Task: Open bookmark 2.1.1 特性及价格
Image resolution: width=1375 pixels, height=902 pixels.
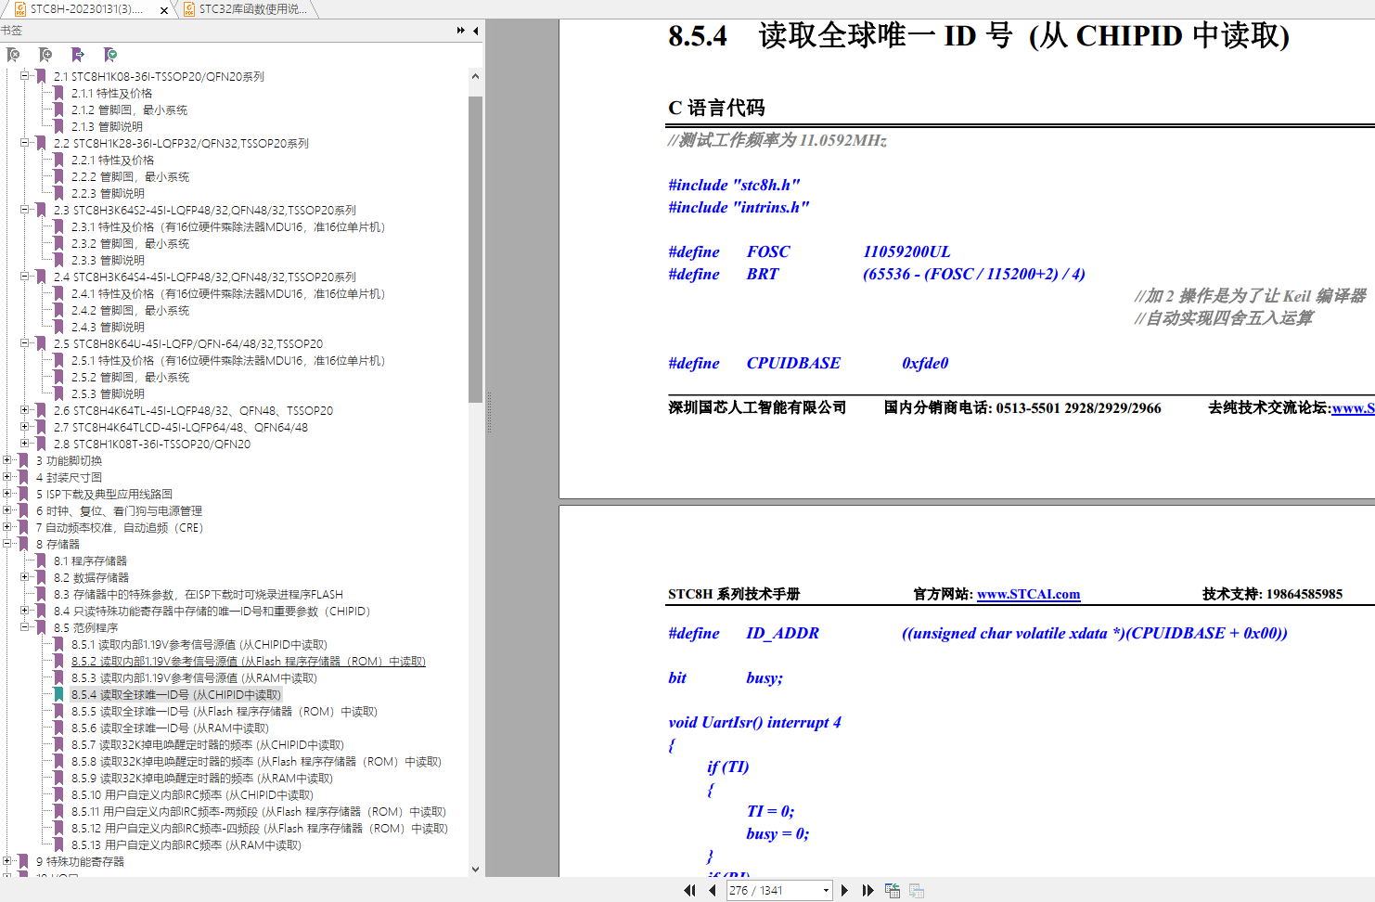Action: [111, 93]
